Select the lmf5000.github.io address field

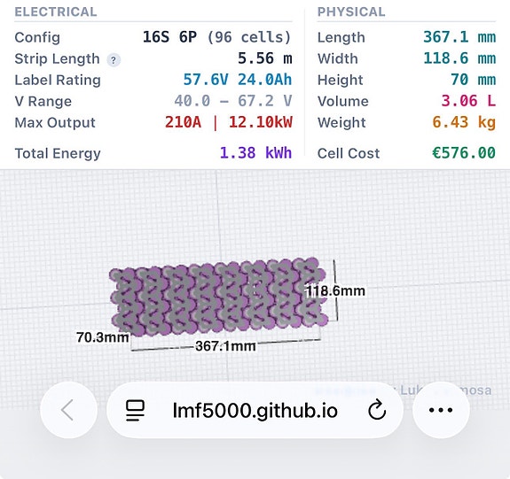[x=255, y=411]
